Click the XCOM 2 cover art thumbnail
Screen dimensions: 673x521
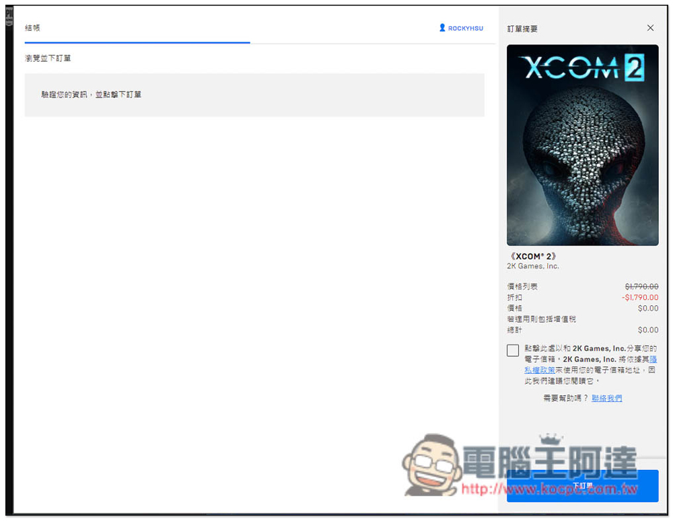[582, 145]
